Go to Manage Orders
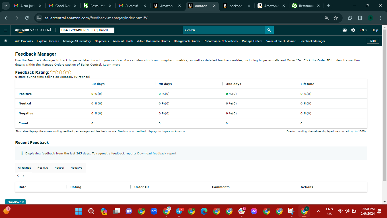The width and height of the screenshot is (387, 218). coord(252,41)
